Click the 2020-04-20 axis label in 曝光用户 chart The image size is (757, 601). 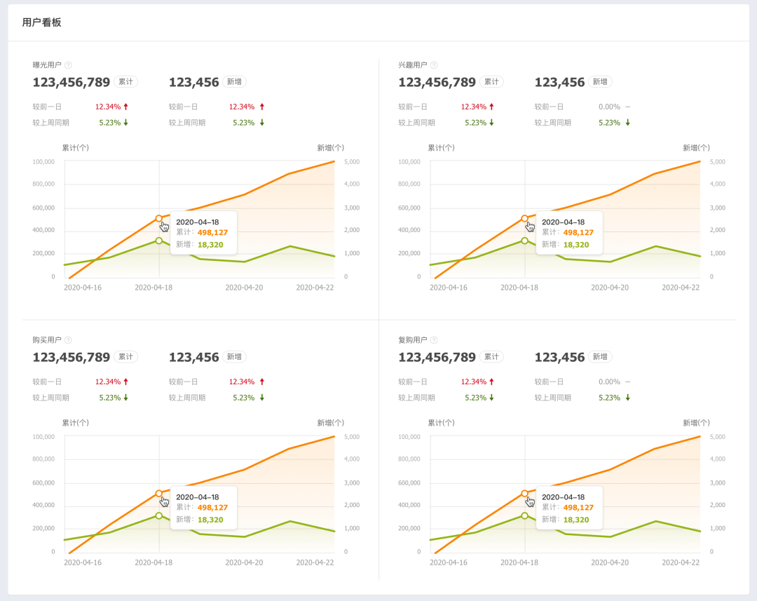point(245,288)
